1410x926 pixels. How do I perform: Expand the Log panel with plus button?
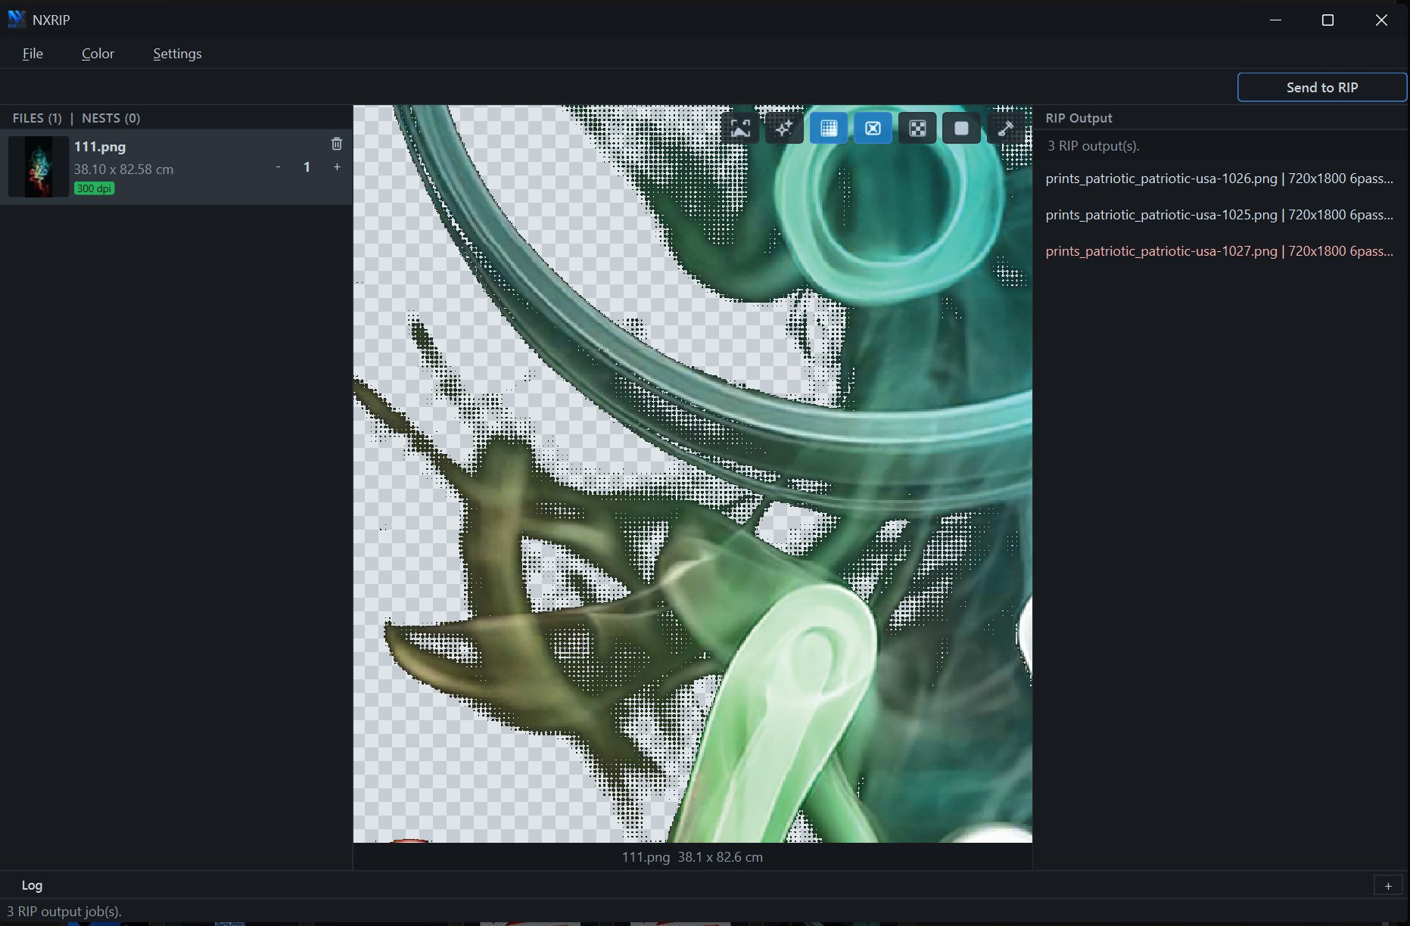pyautogui.click(x=1388, y=886)
